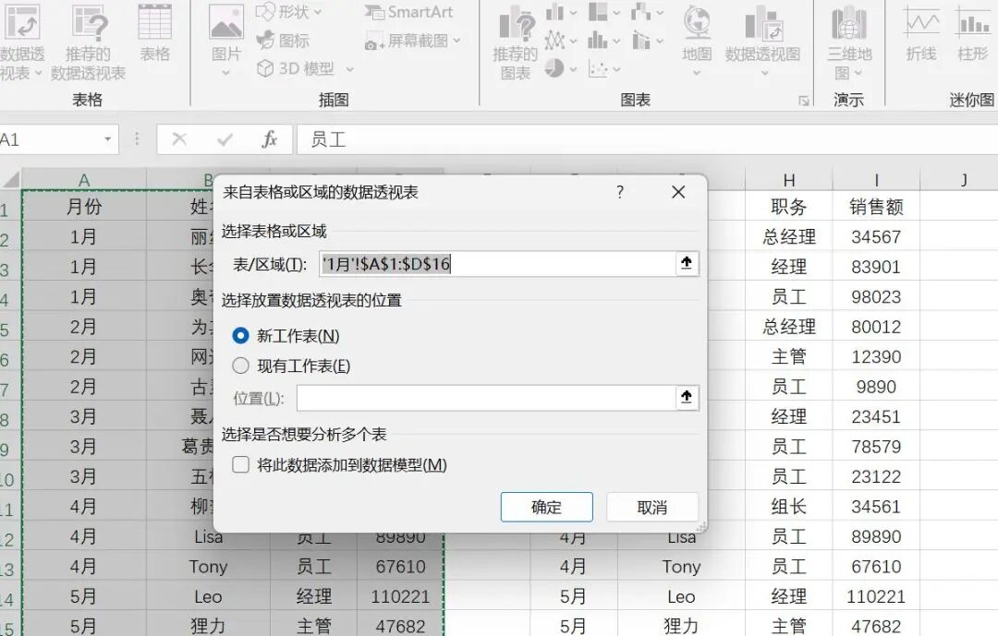Viewport: 998px width, 636px height.
Task: Click the scatter chart icon
Action: 598,68
